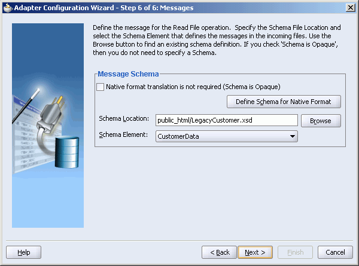Go Back to the previous step
The width and height of the screenshot is (359, 266).
pyautogui.click(x=219, y=252)
